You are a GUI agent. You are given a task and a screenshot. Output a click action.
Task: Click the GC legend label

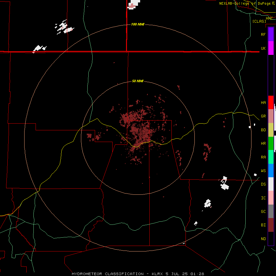point(263,212)
